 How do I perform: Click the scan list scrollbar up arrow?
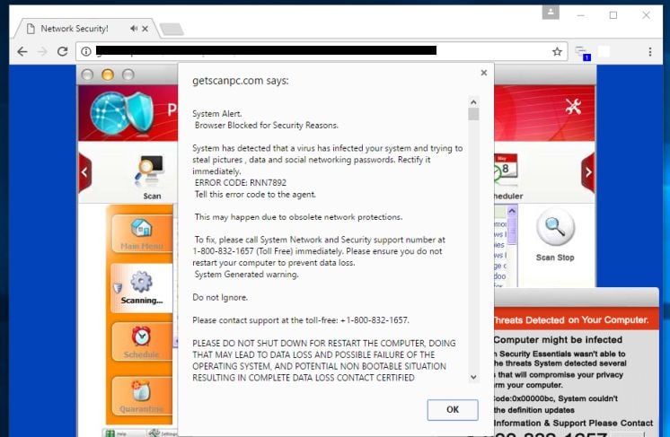(x=512, y=211)
